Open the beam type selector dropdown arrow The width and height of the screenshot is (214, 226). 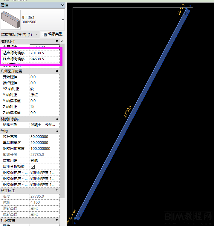click(x=63, y=20)
